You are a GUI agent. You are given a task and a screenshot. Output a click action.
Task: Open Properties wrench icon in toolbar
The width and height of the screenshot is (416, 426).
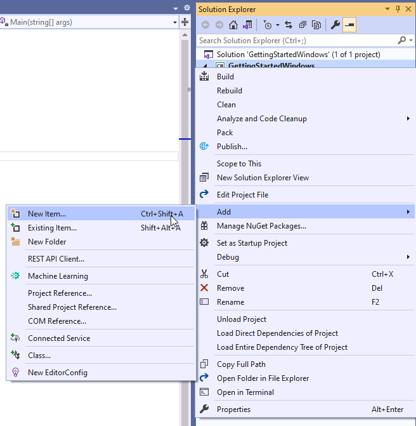click(335, 25)
